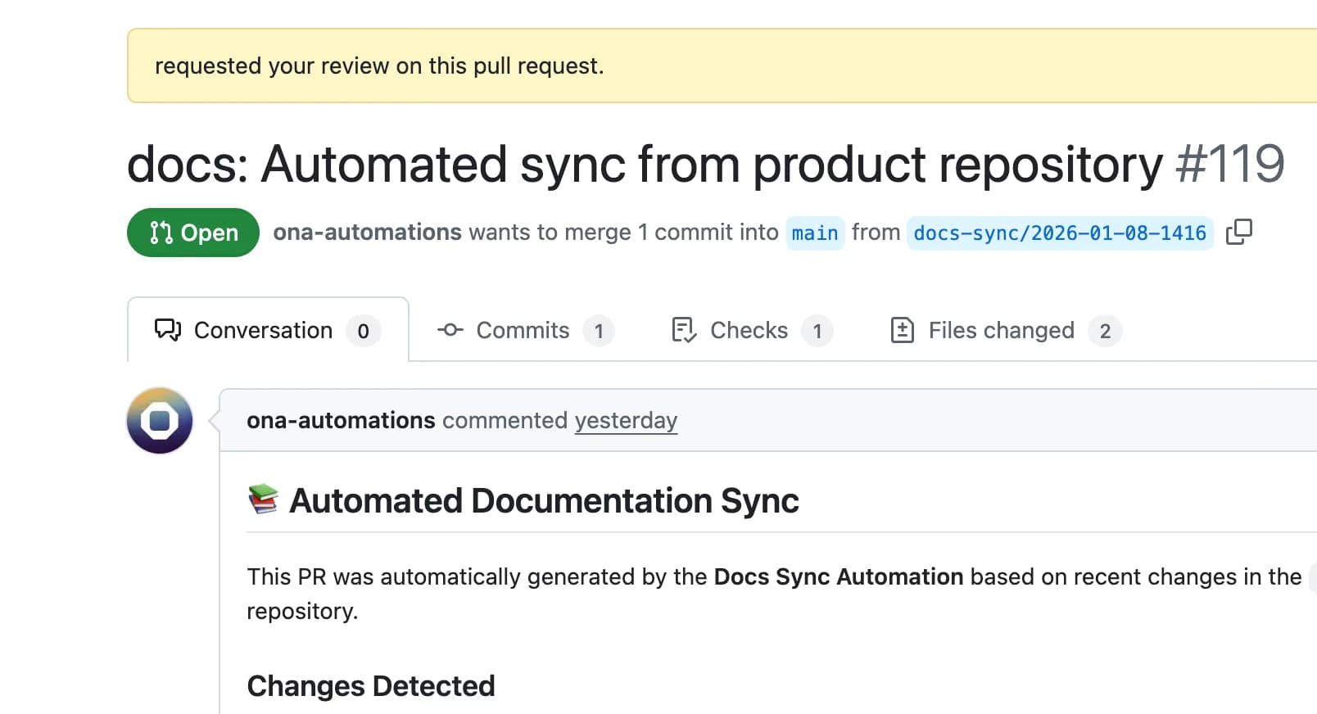Click the Commits tab commit icon
This screenshot has height=714, width=1317.
450,330
